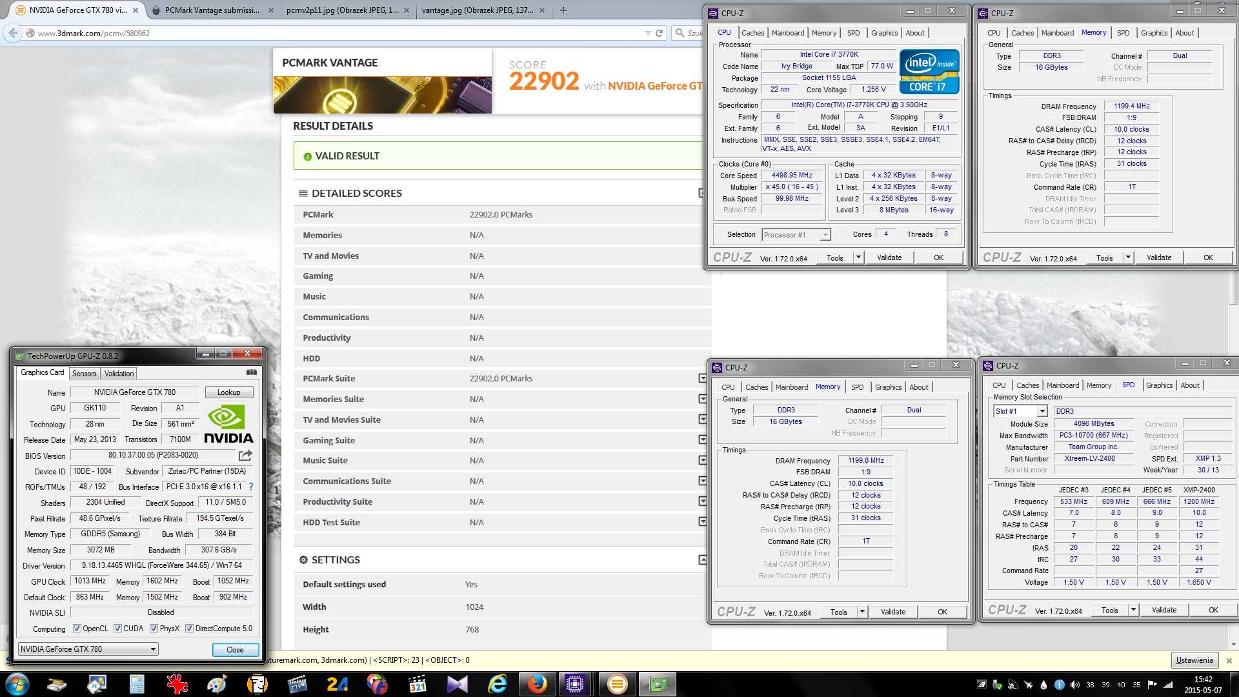The width and height of the screenshot is (1239, 697).
Task: Open Paint from the taskbar
Action: [x=216, y=684]
